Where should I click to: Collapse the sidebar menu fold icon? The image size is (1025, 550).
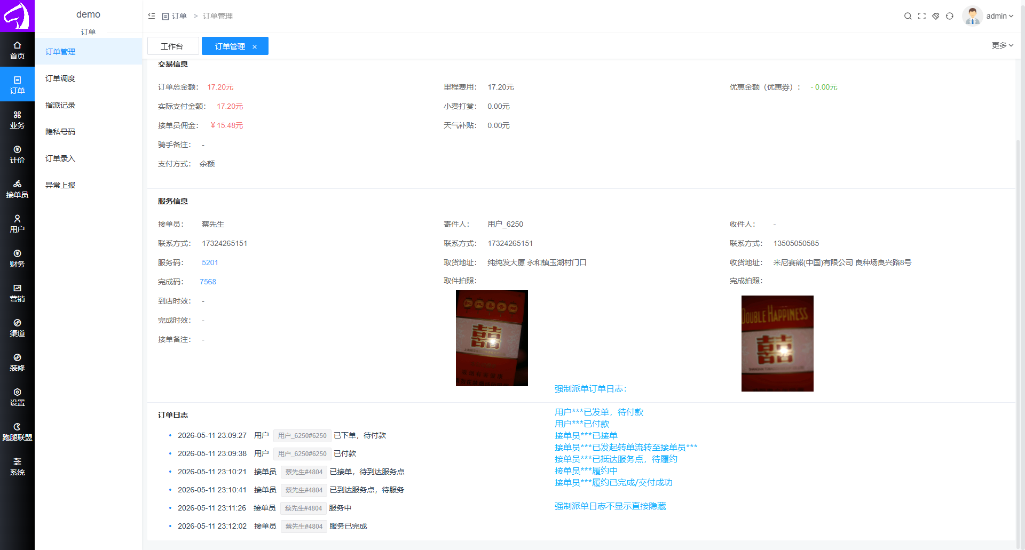click(152, 16)
